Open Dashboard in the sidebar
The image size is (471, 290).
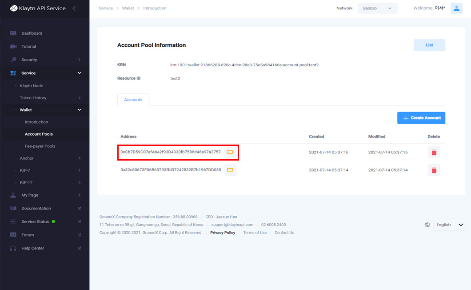(x=32, y=33)
